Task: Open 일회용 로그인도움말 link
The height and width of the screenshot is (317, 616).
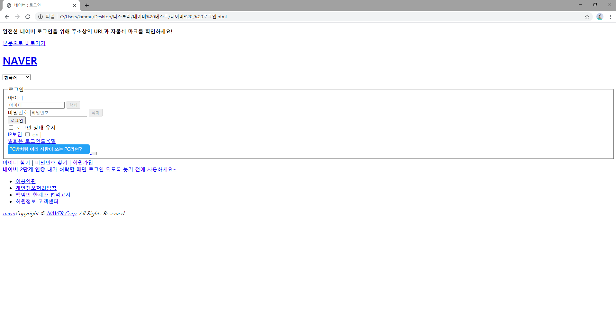Action: (32, 141)
